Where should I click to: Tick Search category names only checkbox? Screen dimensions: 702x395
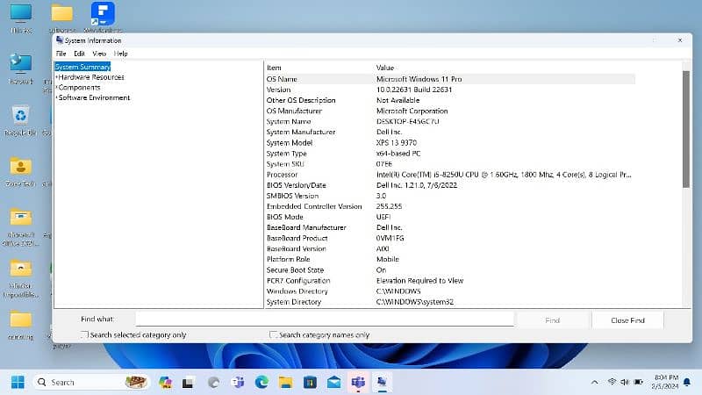(x=274, y=335)
